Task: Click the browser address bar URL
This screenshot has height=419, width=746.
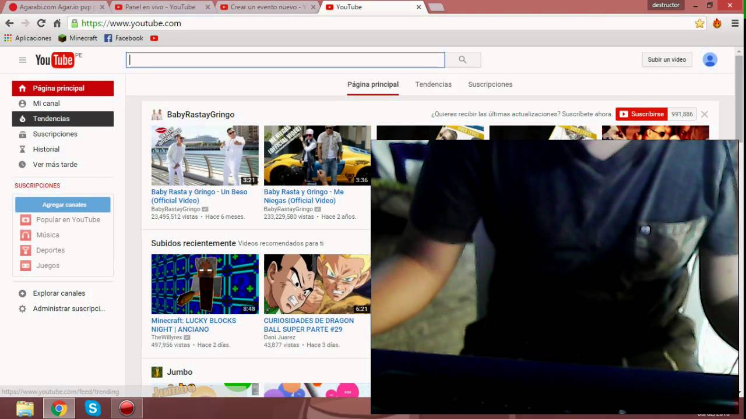Action: click(x=131, y=23)
